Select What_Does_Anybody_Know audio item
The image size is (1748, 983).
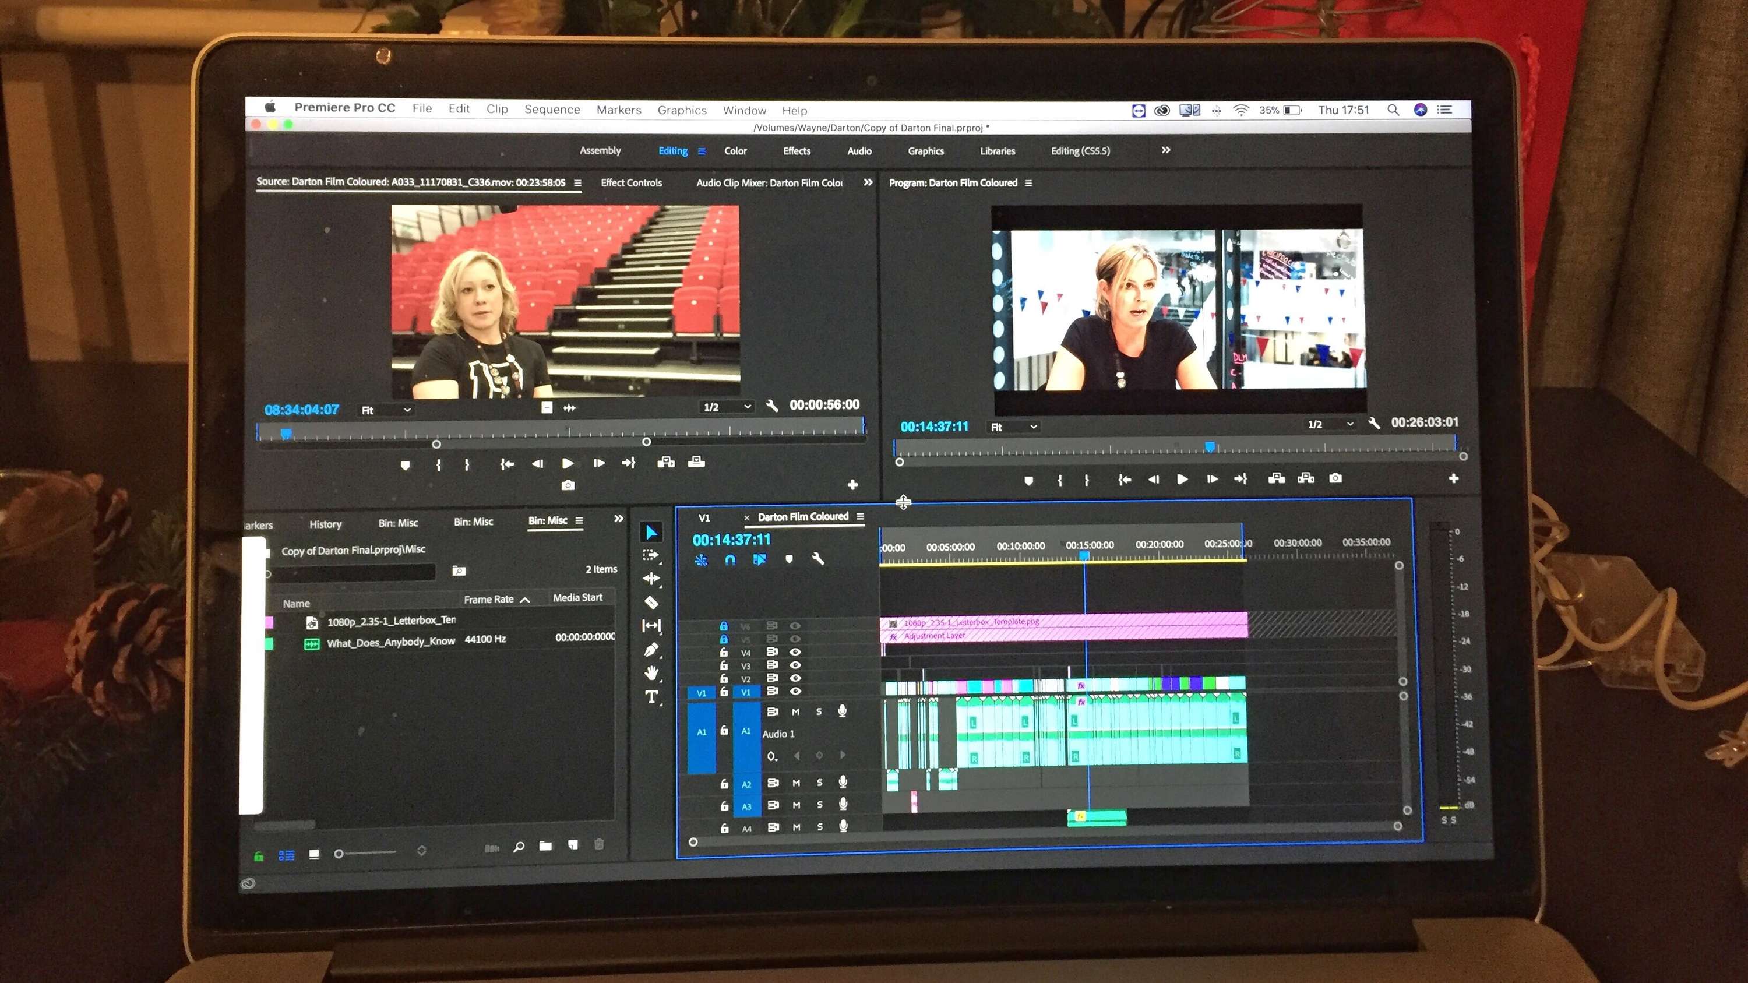(391, 643)
